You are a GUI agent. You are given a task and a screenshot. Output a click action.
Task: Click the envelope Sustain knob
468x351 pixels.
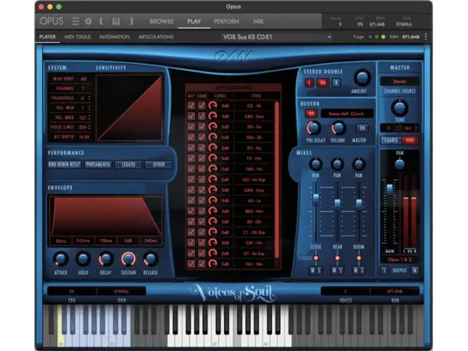point(128,259)
